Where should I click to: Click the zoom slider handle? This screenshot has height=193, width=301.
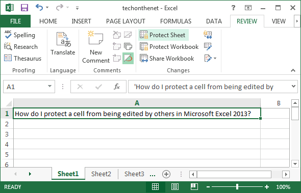(237, 186)
